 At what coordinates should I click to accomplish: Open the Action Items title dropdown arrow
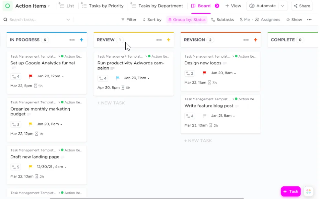point(49,6)
